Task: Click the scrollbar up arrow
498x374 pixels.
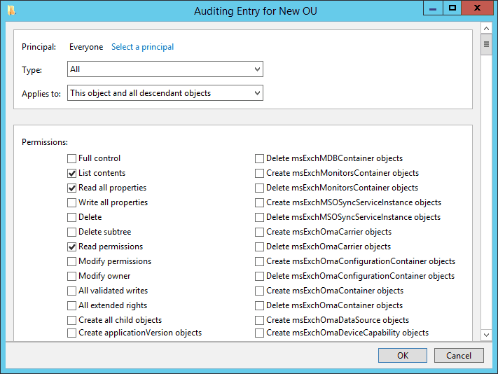Action: pos(486,28)
